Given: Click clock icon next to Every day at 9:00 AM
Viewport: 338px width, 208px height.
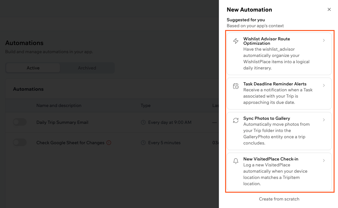Looking at the screenshot, I should (x=143, y=122).
